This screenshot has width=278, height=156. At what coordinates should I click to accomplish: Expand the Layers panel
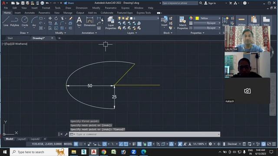132,33
